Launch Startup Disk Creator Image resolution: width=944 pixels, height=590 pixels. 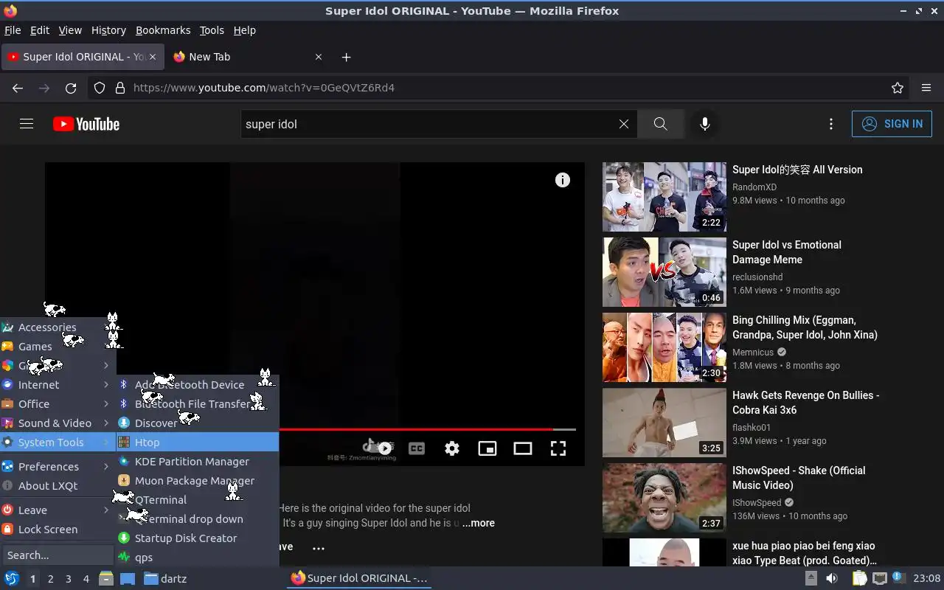198,538
